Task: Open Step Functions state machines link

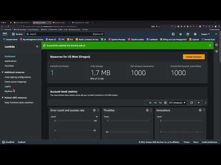Action: click(x=19, y=103)
